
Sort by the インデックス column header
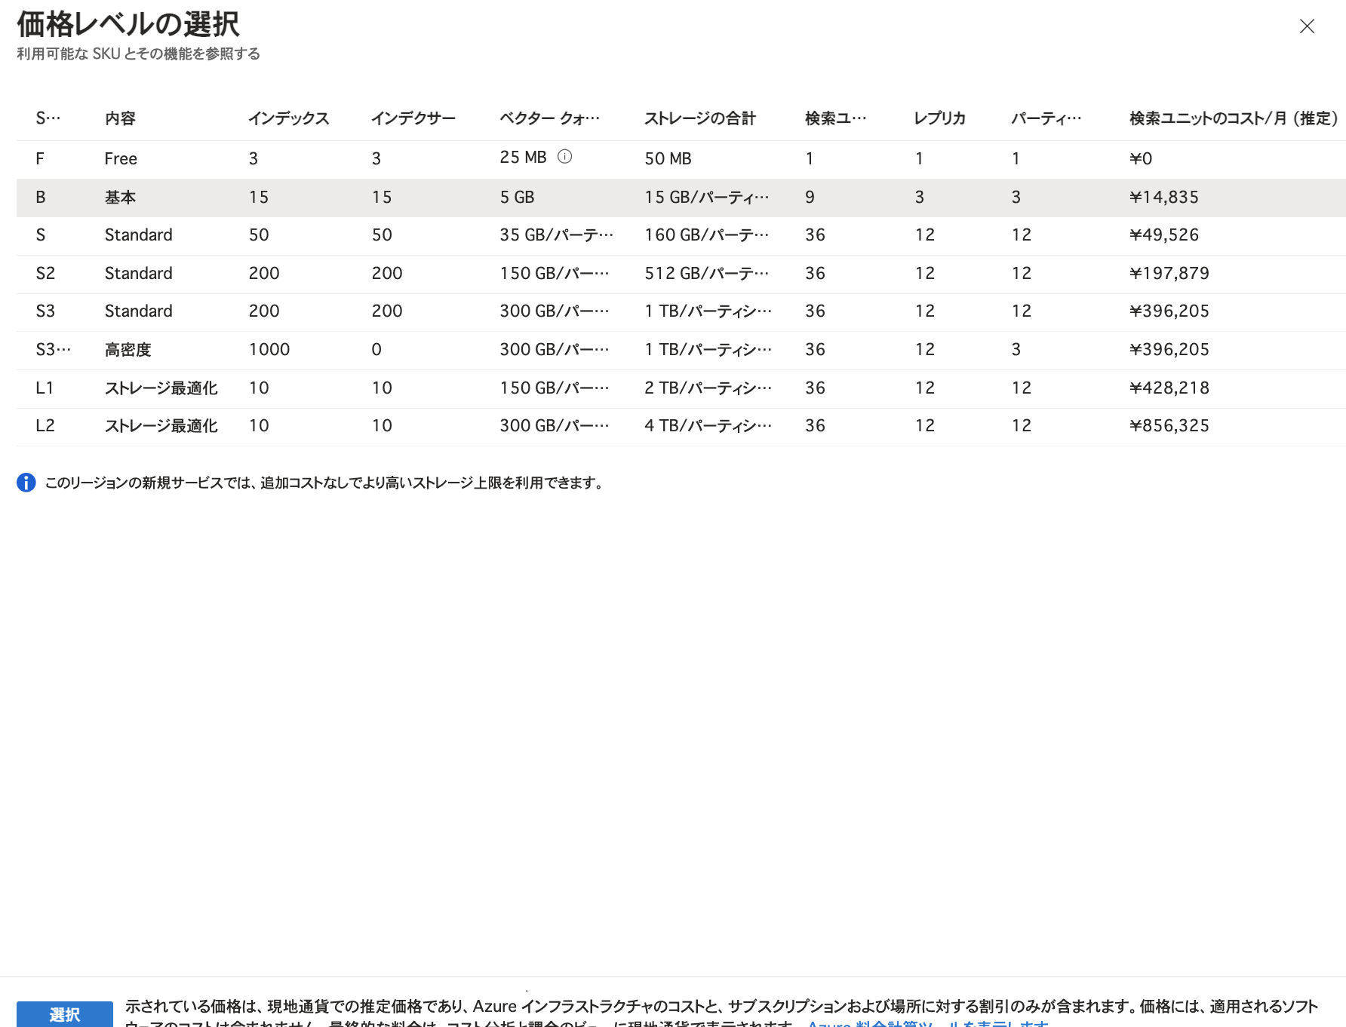(289, 118)
